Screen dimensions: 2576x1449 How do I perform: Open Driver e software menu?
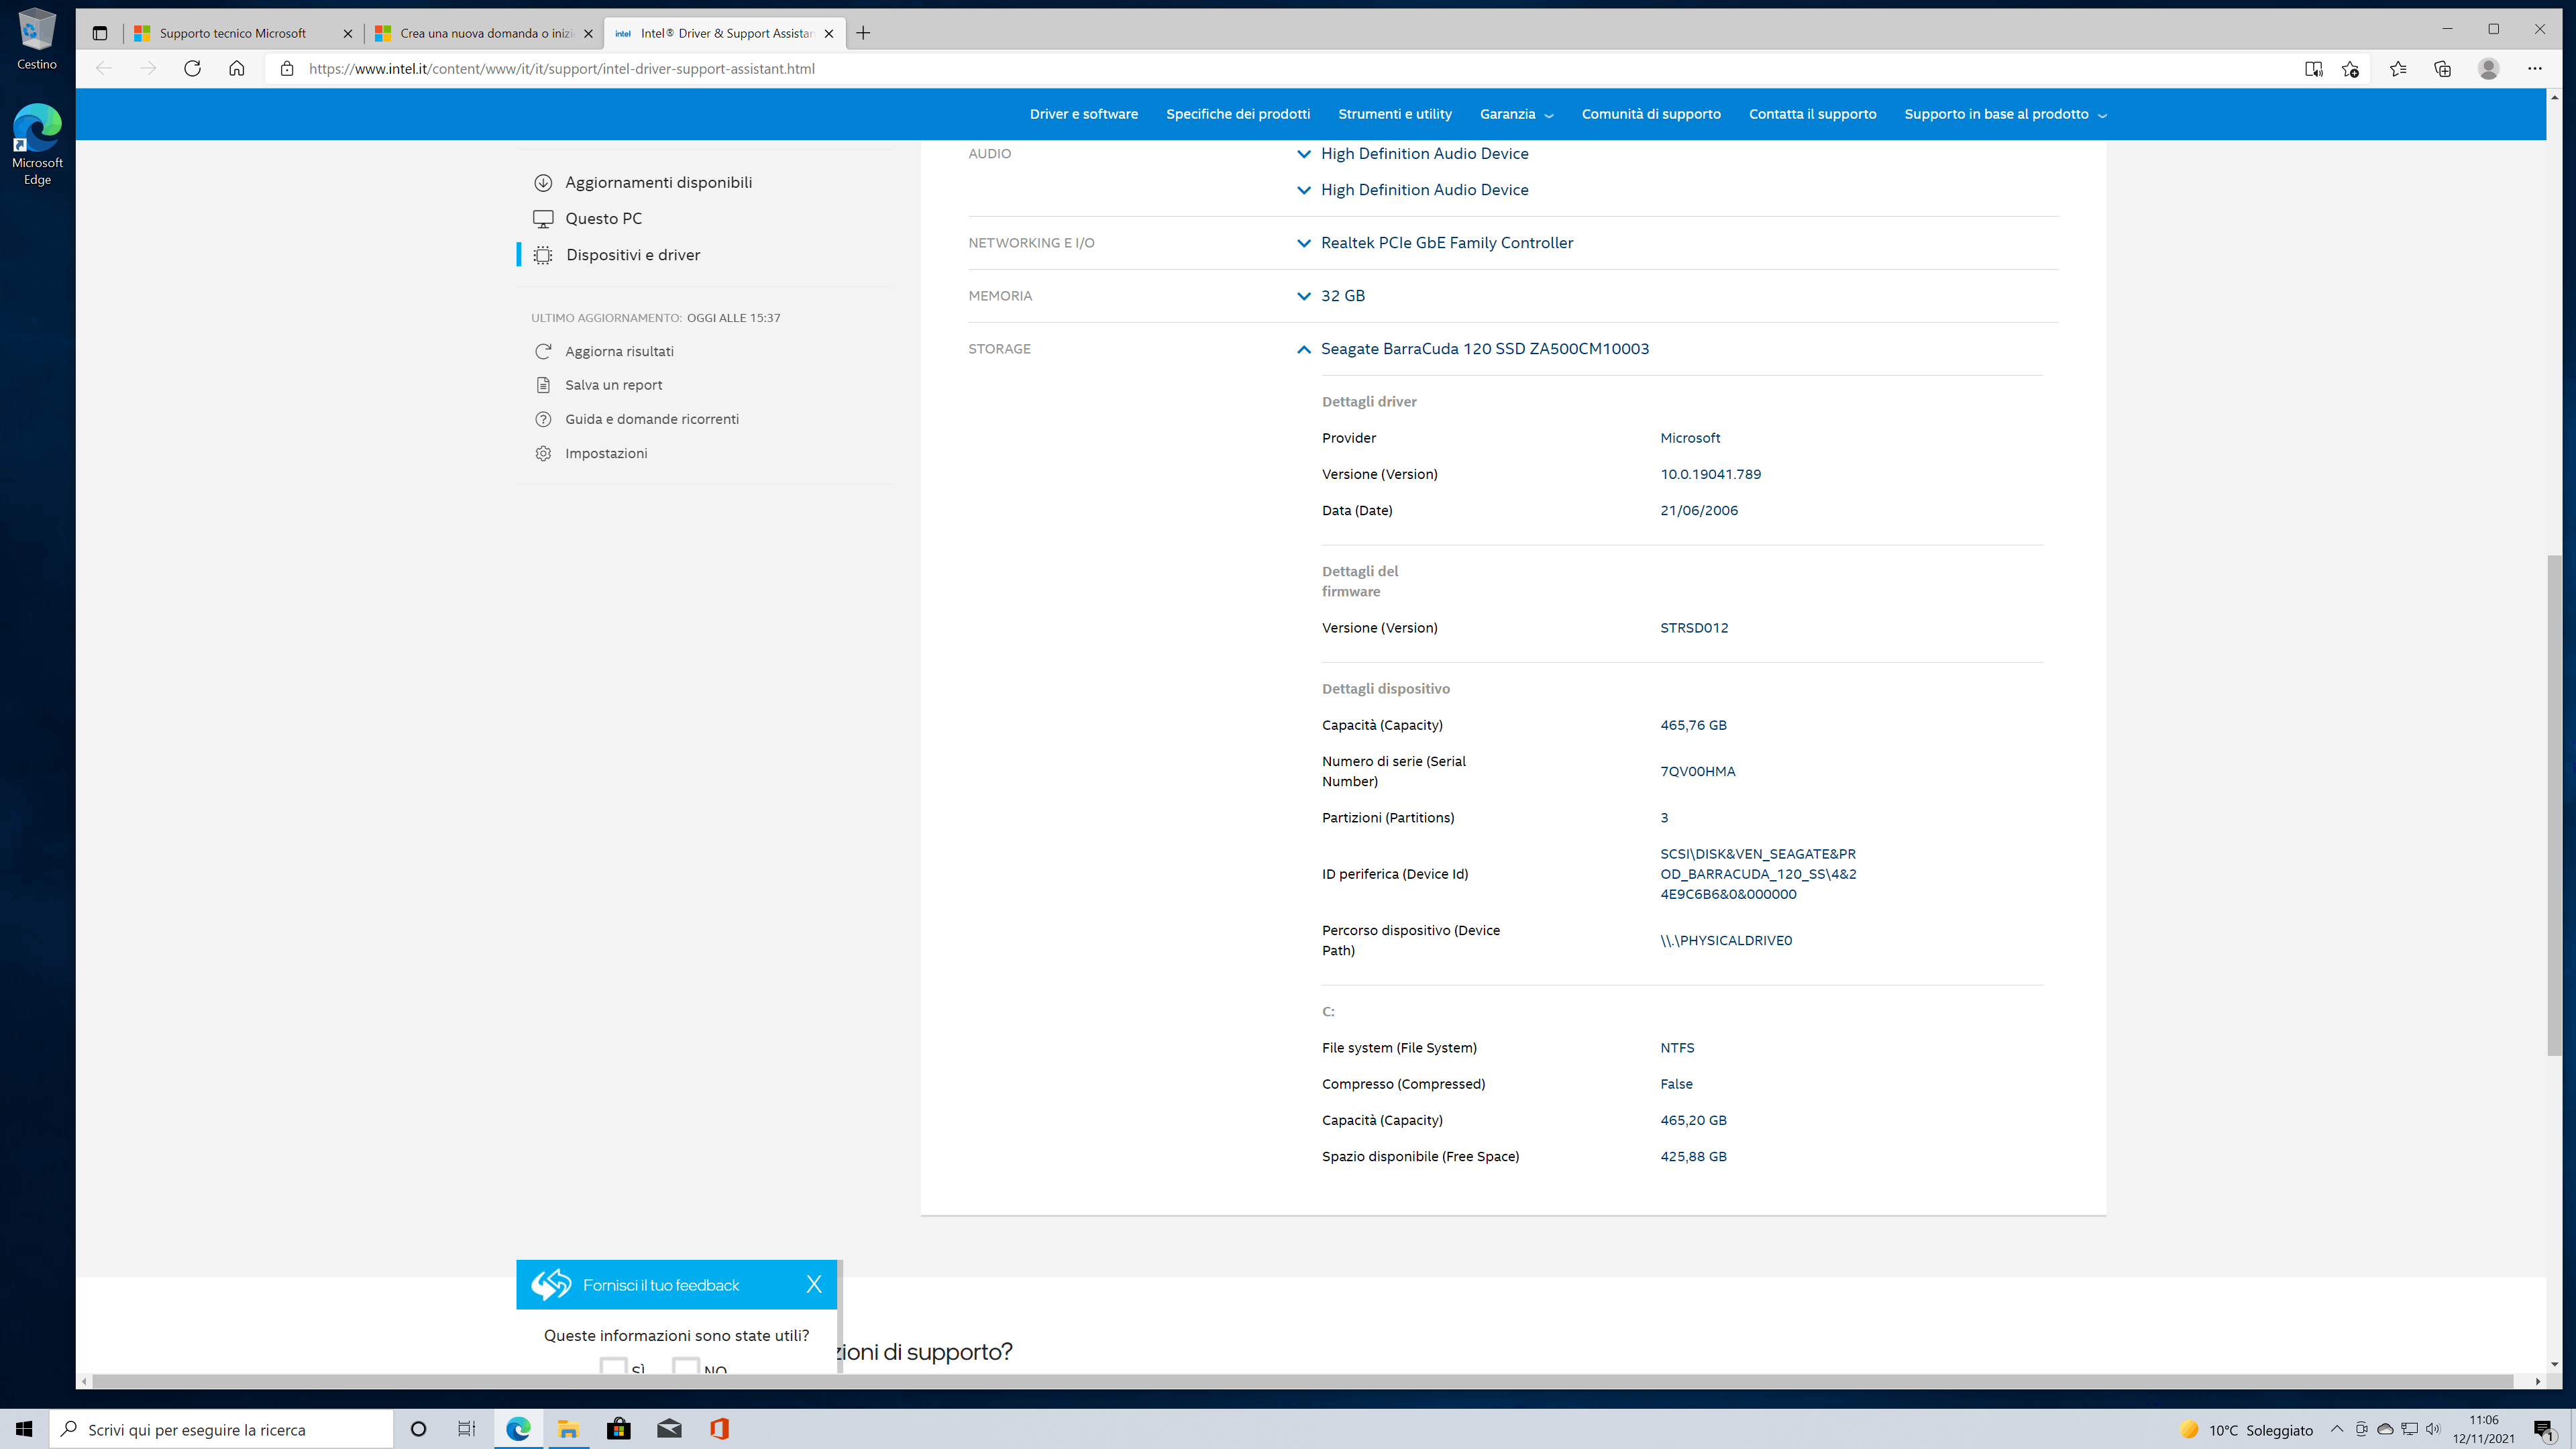pos(1084,114)
